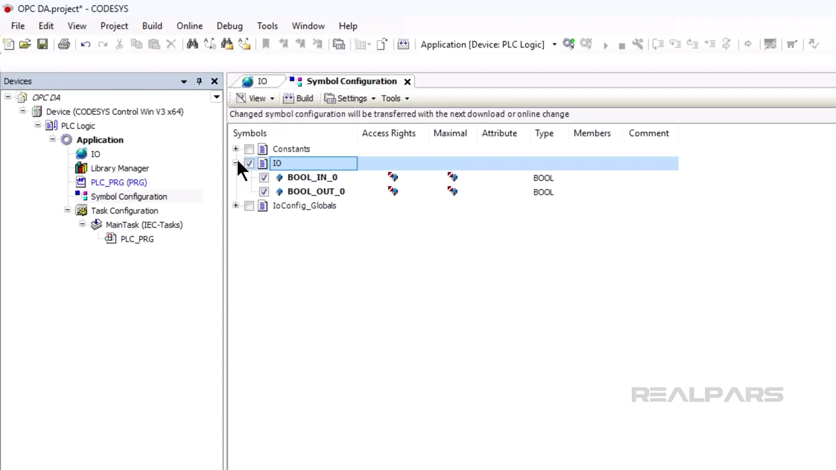Collapse the OPC DA project root
This screenshot has height=470, width=836.
(x=8, y=97)
